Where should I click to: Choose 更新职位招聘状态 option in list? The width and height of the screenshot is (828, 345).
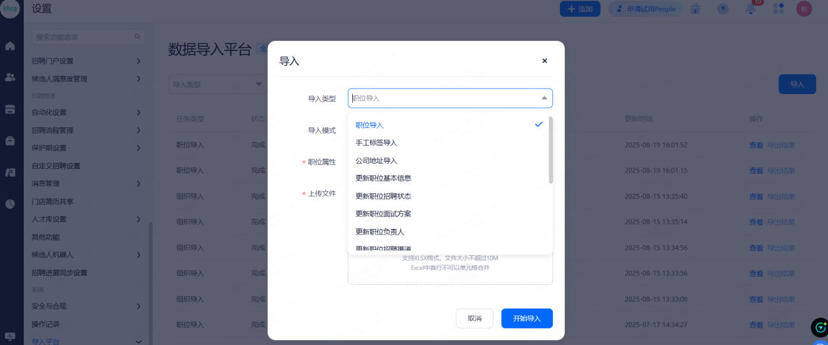coord(383,196)
